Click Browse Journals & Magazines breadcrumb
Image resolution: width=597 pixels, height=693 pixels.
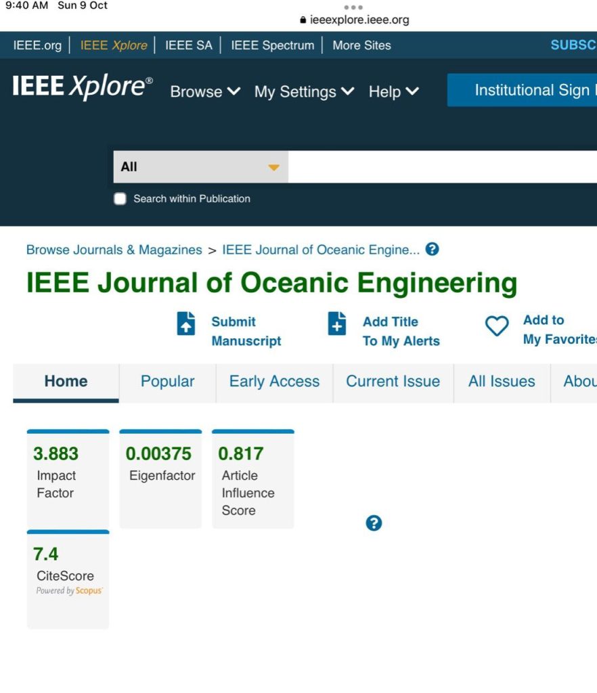click(114, 250)
